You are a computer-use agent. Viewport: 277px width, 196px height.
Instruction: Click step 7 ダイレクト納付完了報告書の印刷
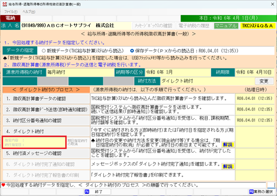[47, 175]
